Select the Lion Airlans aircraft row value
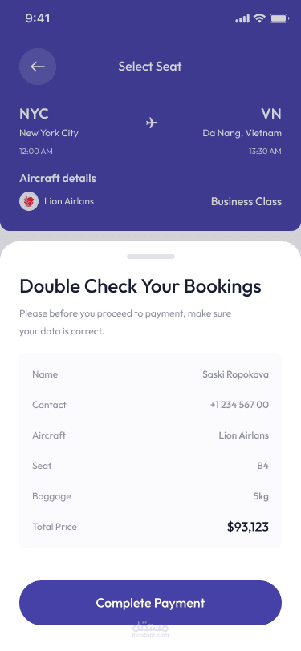Screen dimensions: 301x651 (244, 435)
